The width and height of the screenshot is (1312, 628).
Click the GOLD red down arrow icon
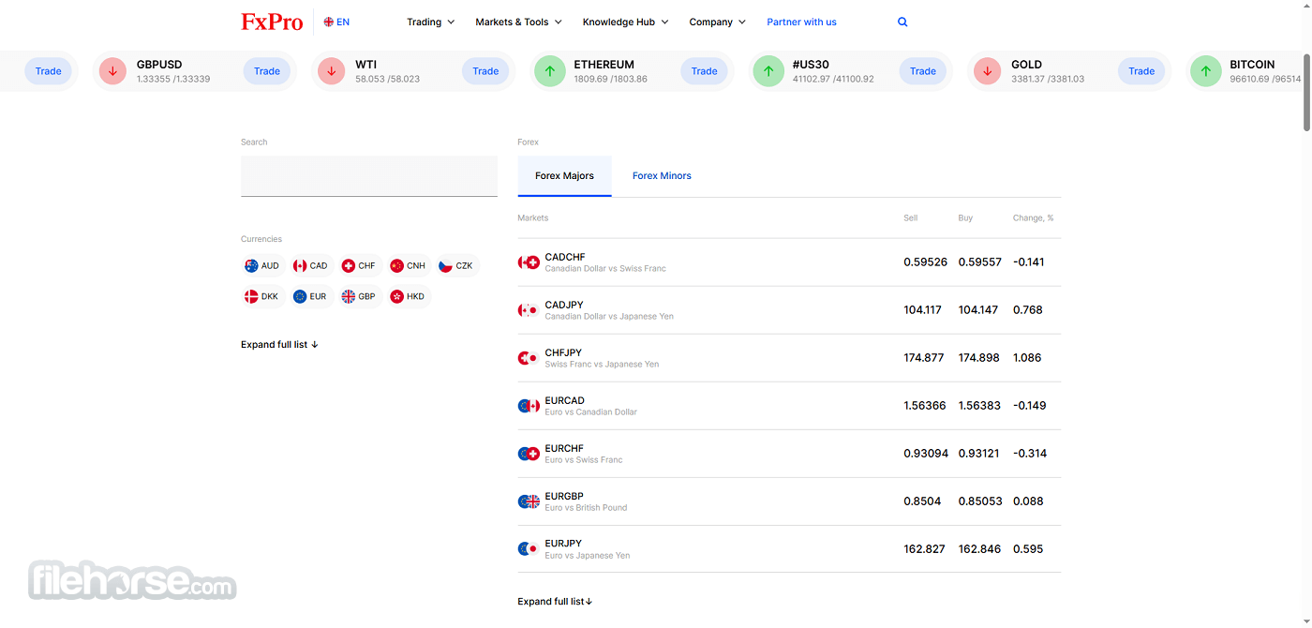(987, 71)
